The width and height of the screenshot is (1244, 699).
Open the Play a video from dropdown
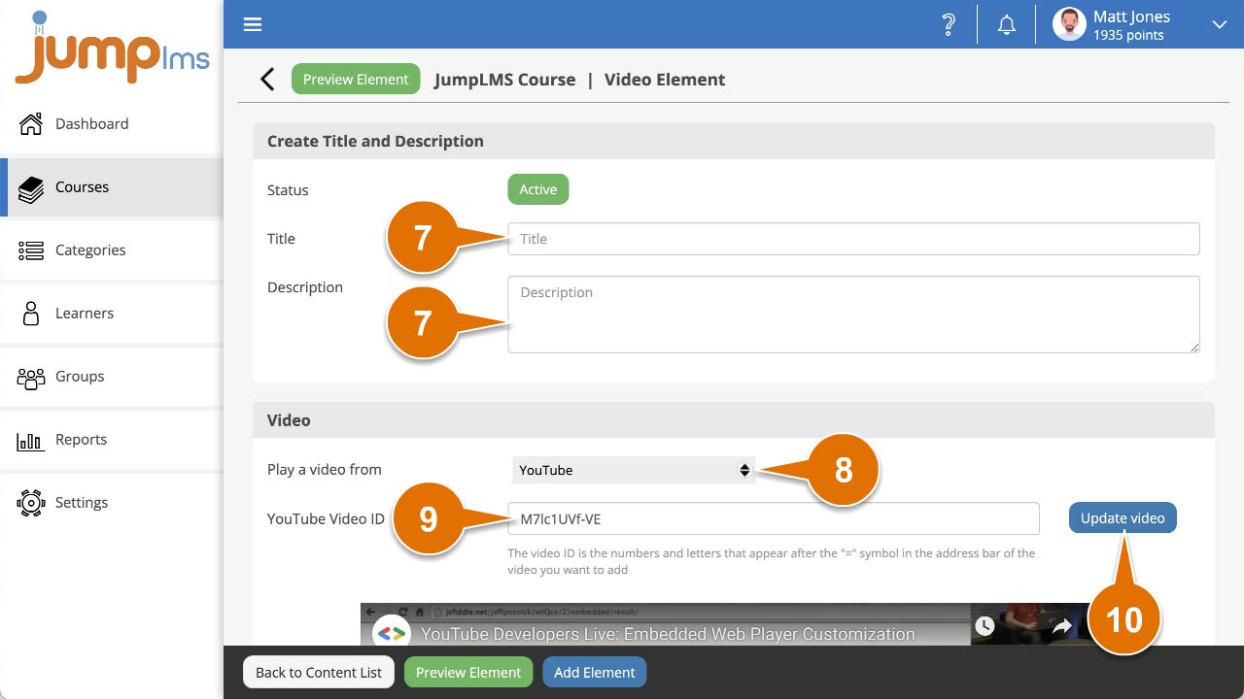(634, 470)
